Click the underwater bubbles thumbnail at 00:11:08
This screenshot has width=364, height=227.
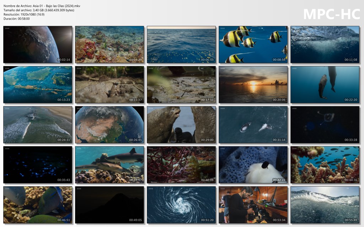pos(325,44)
